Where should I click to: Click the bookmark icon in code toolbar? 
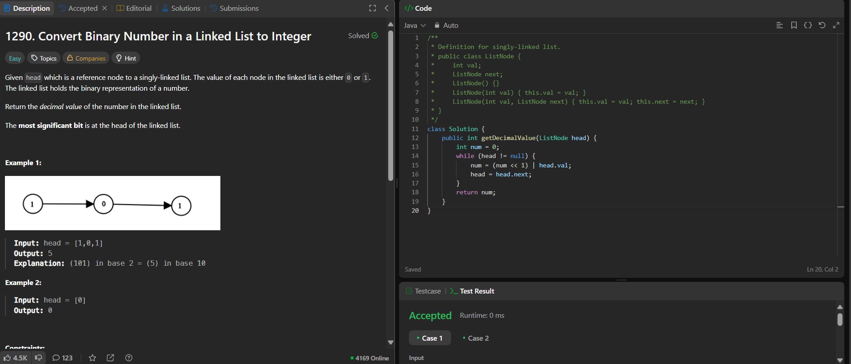click(794, 25)
